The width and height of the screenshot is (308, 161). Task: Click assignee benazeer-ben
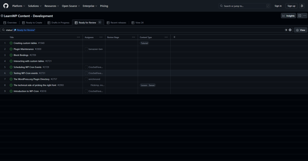point(95,49)
